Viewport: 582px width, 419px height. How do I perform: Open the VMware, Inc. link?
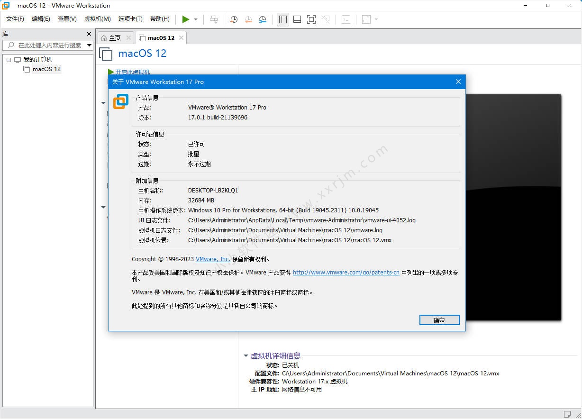[213, 259]
